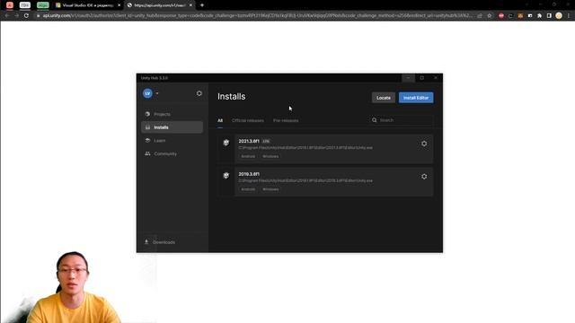Click the Unity icon beside 2019.3.6f1
Screen dimensions: 575x323
point(226,176)
